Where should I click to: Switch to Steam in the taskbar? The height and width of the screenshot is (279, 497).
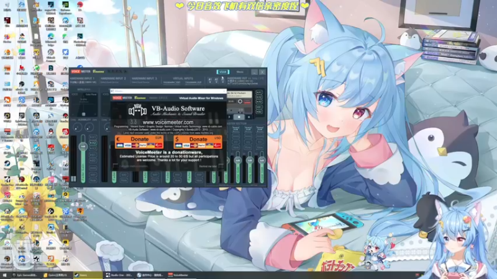pos(87,275)
